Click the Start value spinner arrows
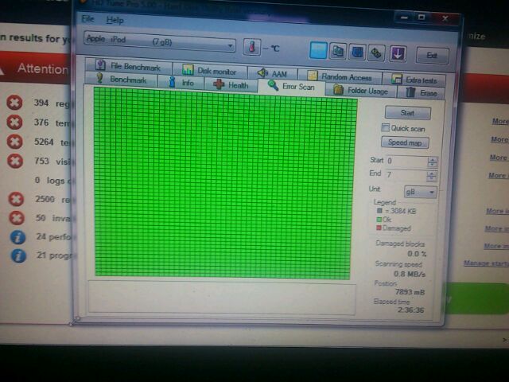 [x=432, y=162]
